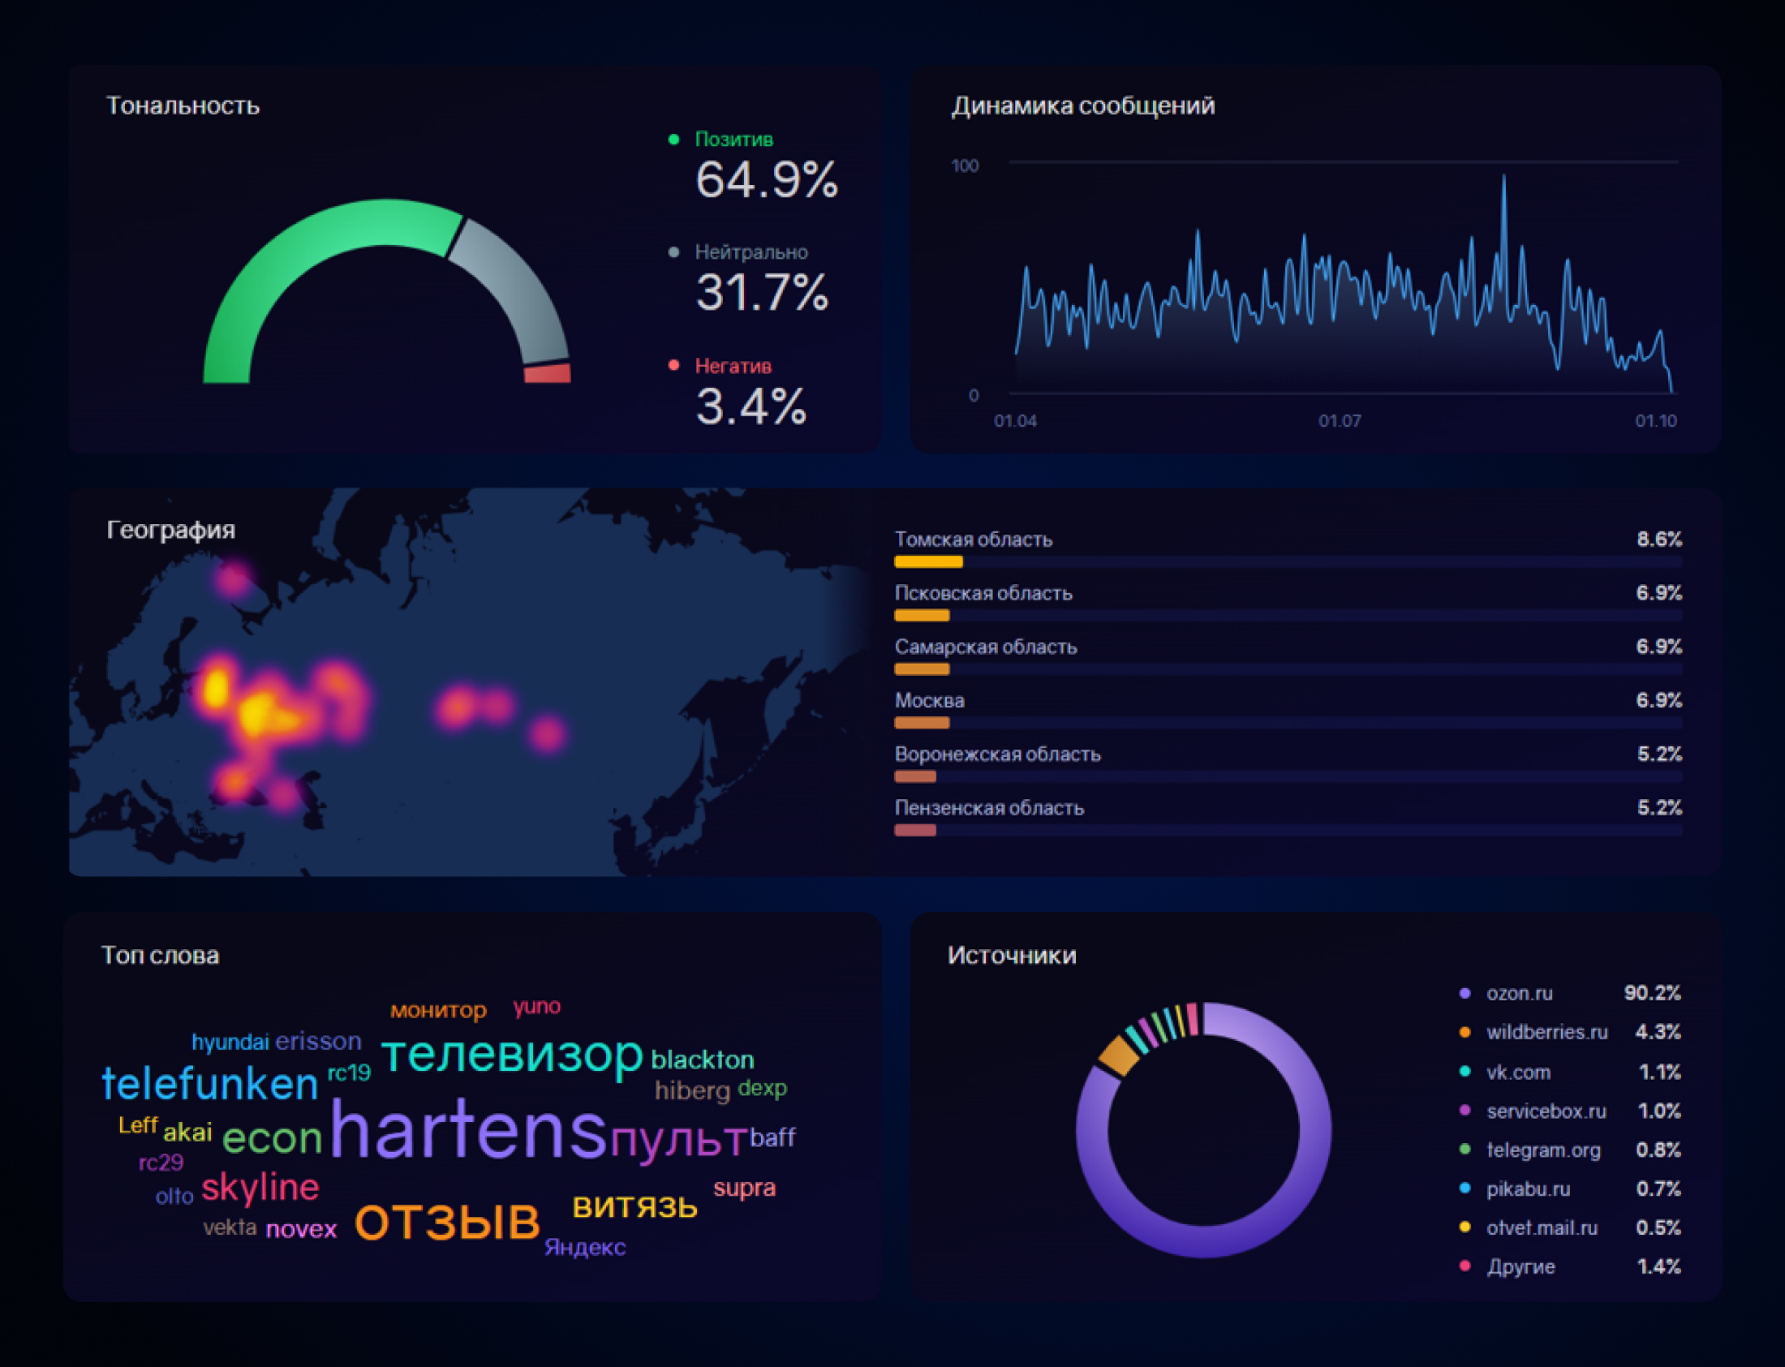Click the word hyundai in the cloud
Viewport: 1785px width, 1367px height.
click(230, 1042)
